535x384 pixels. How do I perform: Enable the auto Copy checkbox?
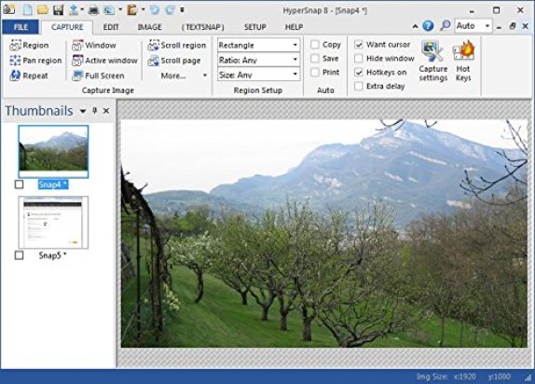pos(315,45)
